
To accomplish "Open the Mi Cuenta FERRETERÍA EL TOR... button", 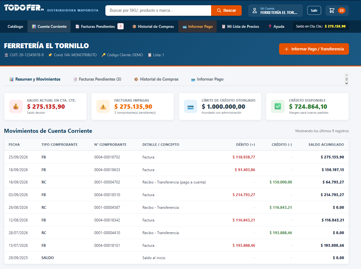I will [x=275, y=11].
